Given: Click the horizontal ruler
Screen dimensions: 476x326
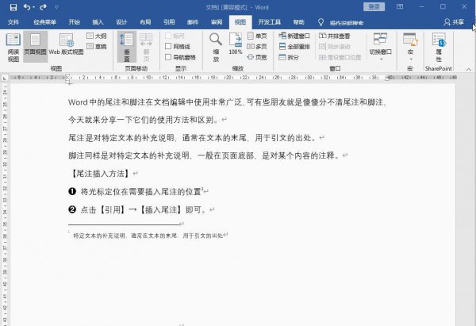Looking at the screenshot, I should (232, 78).
